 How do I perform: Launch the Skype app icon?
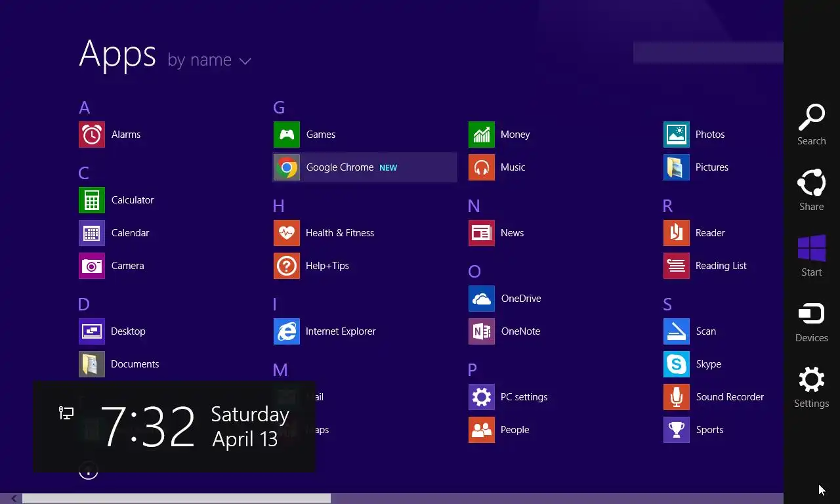[x=677, y=364]
